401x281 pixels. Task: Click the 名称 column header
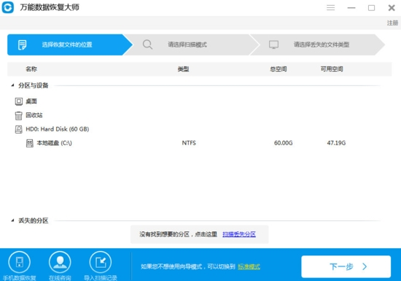pyautogui.click(x=31, y=69)
